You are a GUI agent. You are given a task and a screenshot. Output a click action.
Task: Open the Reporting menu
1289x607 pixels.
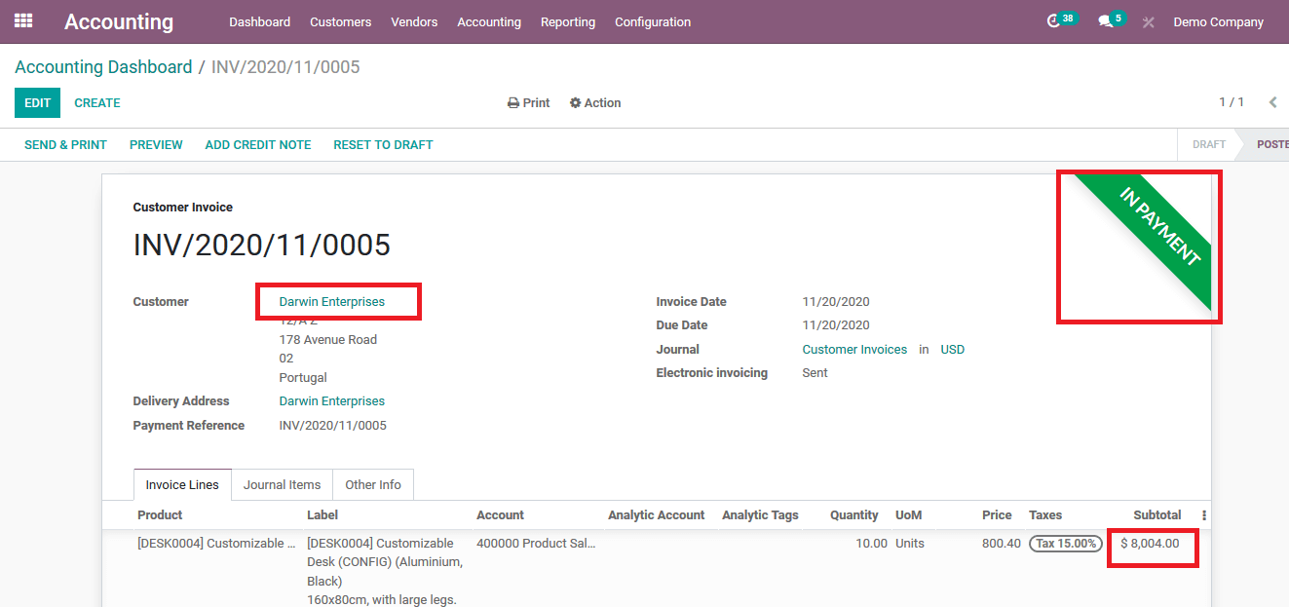click(x=568, y=21)
